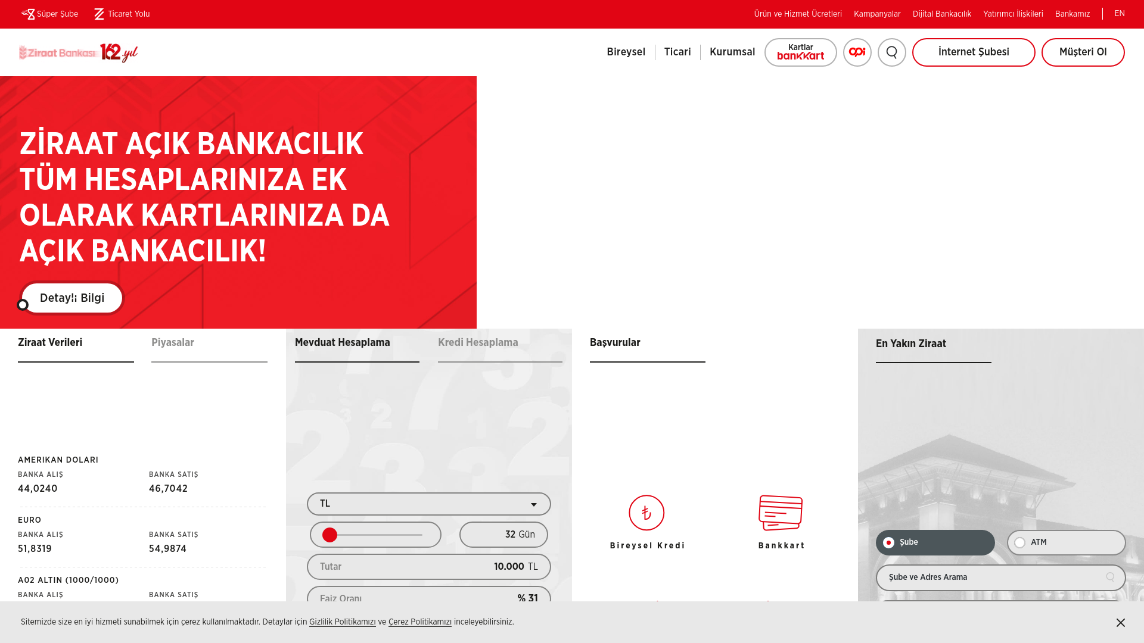Open the Süper Şube link
This screenshot has width=1144, height=643.
pyautogui.click(x=49, y=14)
